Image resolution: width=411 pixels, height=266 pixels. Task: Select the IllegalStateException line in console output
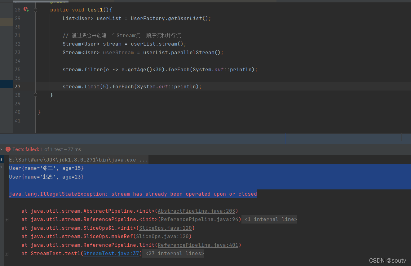[x=133, y=194]
